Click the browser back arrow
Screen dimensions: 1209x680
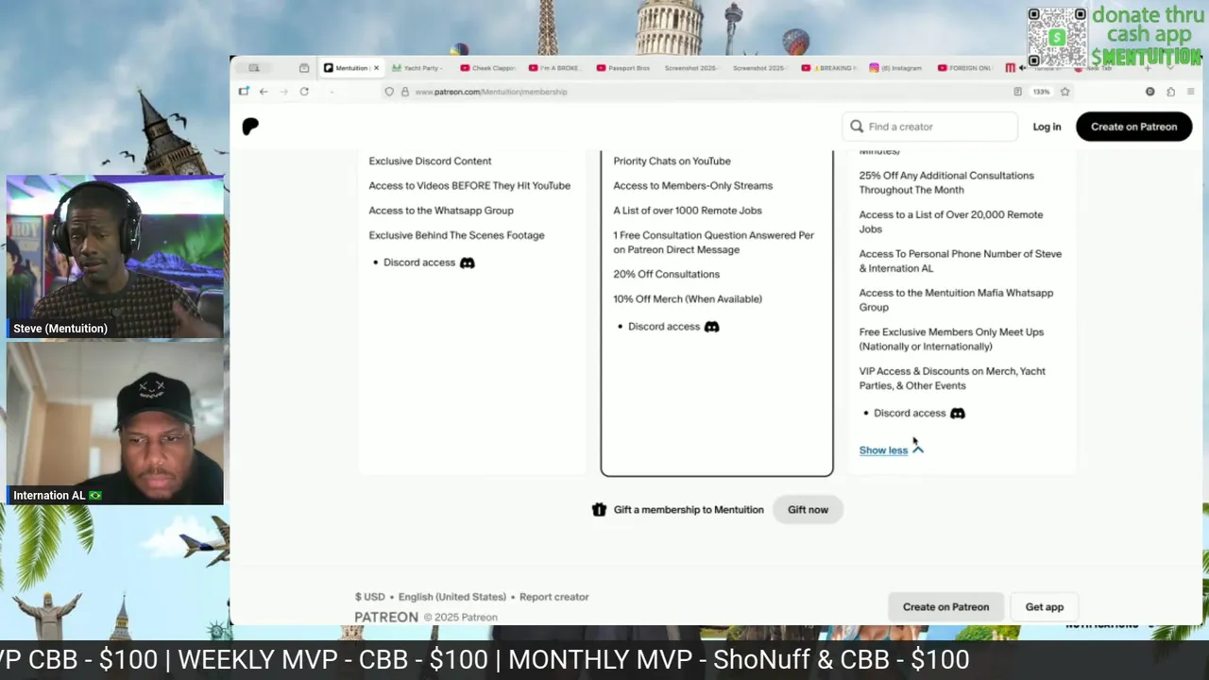[x=264, y=92]
